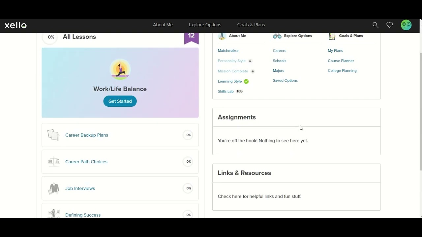Click the About Me panel icon
Image resolution: width=422 pixels, height=237 pixels.
pos(222,36)
